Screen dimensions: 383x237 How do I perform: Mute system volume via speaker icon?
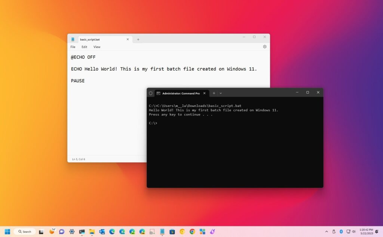(354, 231)
